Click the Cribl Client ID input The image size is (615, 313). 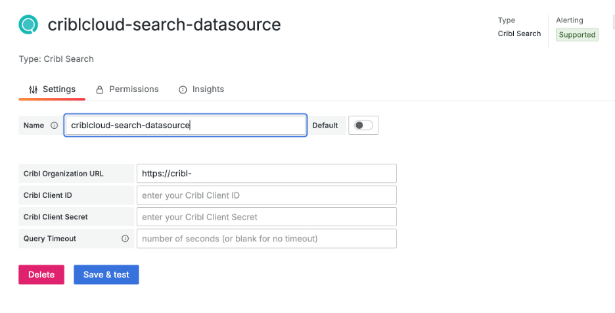(x=266, y=195)
